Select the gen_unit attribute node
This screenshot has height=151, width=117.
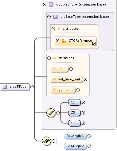pyautogui.click(x=63, y=90)
